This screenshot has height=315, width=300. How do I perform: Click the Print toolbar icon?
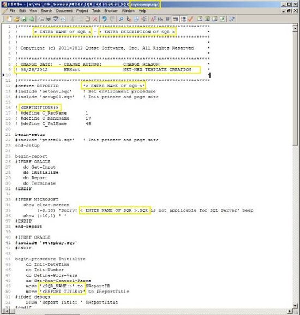pyautogui.click(x=48, y=19)
